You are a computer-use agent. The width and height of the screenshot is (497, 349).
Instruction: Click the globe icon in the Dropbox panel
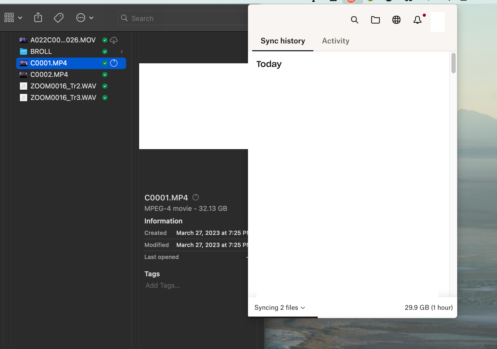click(396, 20)
